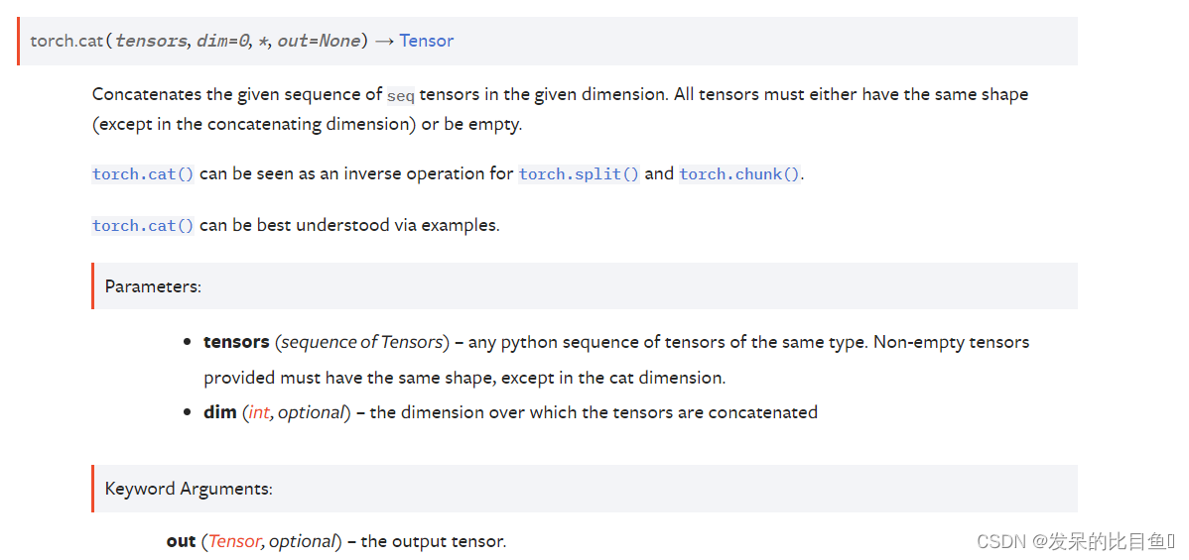Click the out=None argument in signature

(x=319, y=41)
